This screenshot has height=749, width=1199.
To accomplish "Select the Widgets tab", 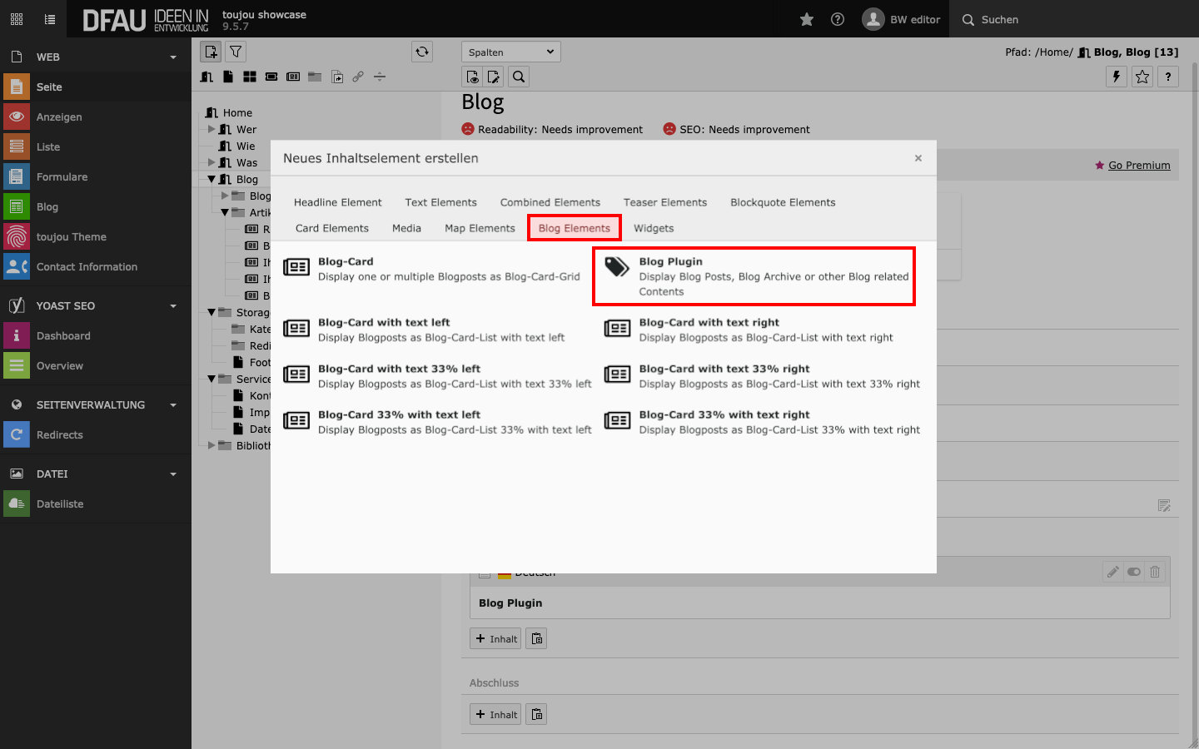I will tap(654, 228).
